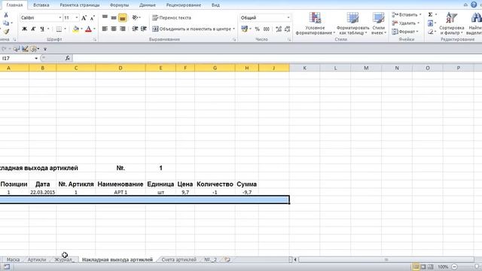Open font color dropdown arrow
Image resolution: width=482 pixels, height=271 pixels.
pyautogui.click(x=94, y=29)
